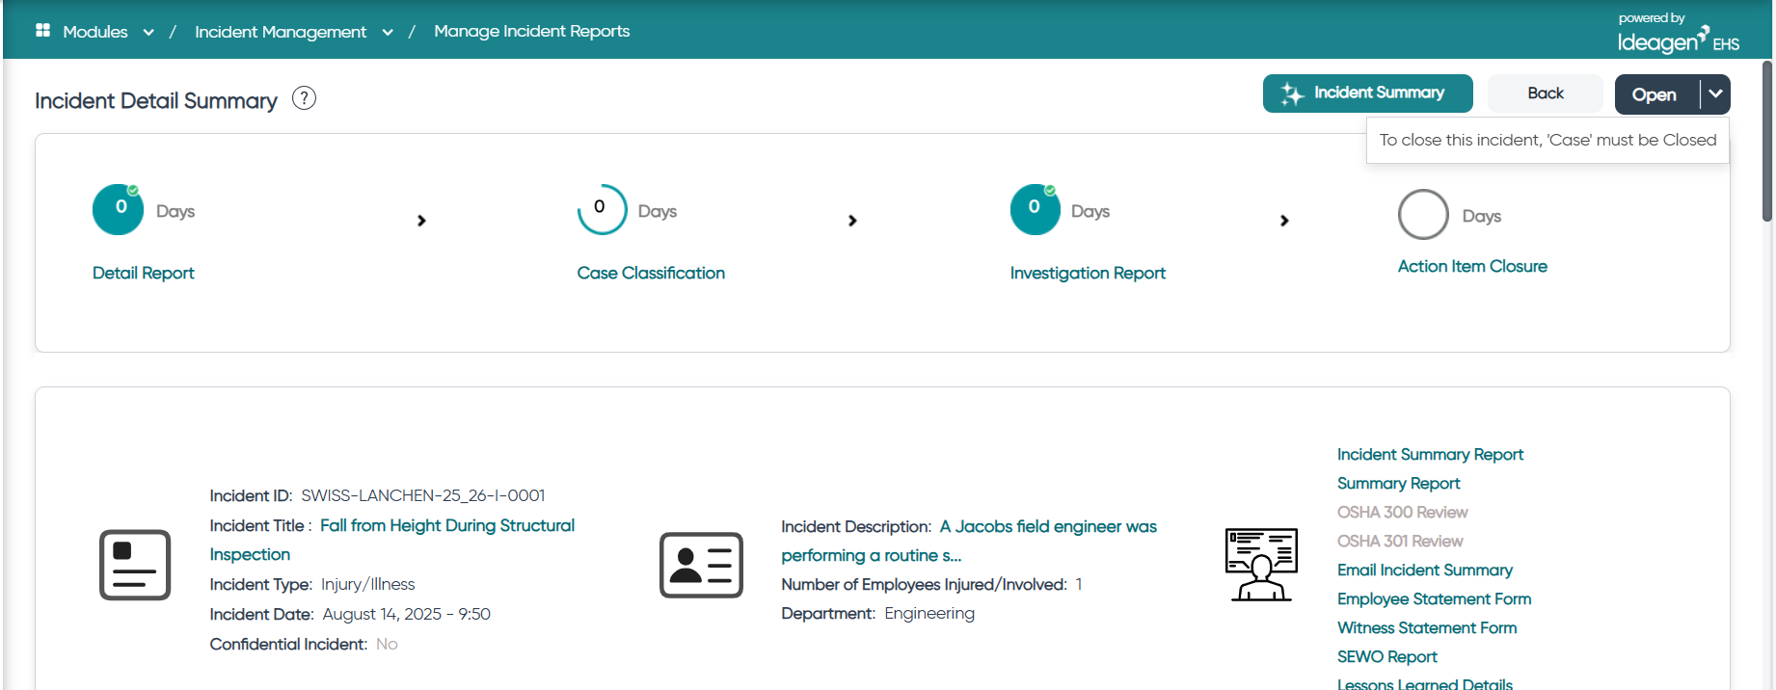Screen dimensions: 1776x690
Task: Open the Case Classification link
Action: [x=651, y=273]
